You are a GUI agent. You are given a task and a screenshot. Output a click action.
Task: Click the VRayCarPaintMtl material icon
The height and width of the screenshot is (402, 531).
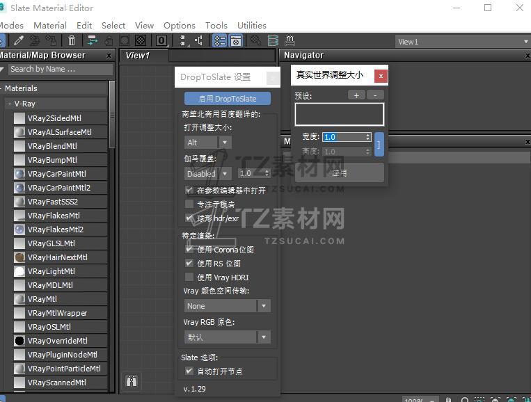(19, 174)
